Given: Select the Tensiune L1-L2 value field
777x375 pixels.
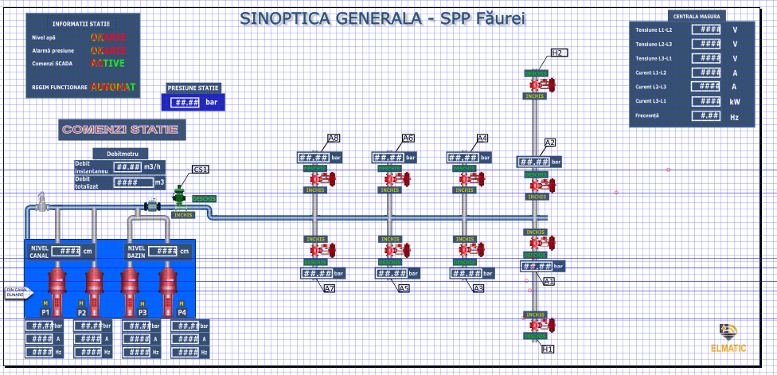Looking at the screenshot, I should 706,29.
